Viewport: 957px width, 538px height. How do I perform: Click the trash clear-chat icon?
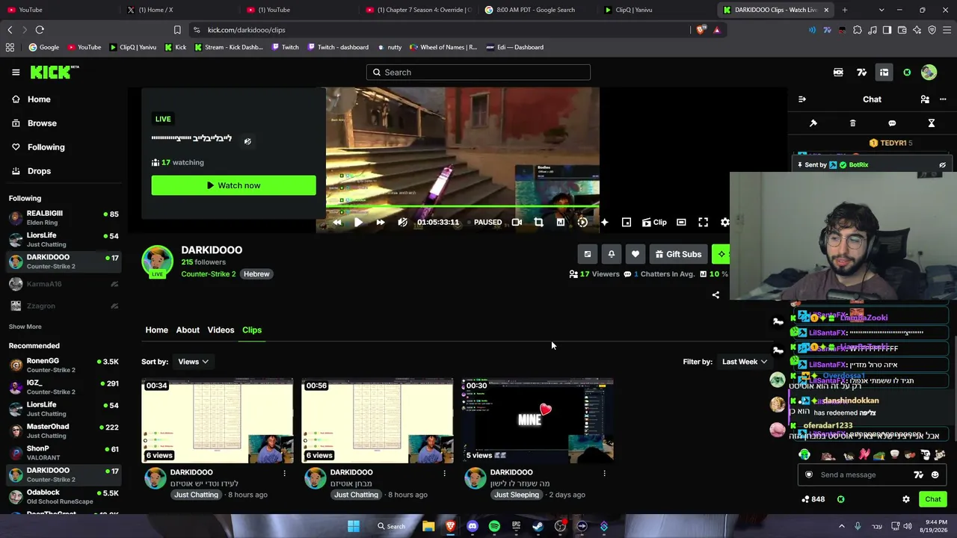[852, 123]
